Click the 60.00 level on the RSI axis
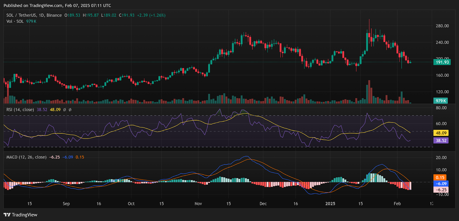The image size is (459, 221). pyautogui.click(x=441, y=124)
